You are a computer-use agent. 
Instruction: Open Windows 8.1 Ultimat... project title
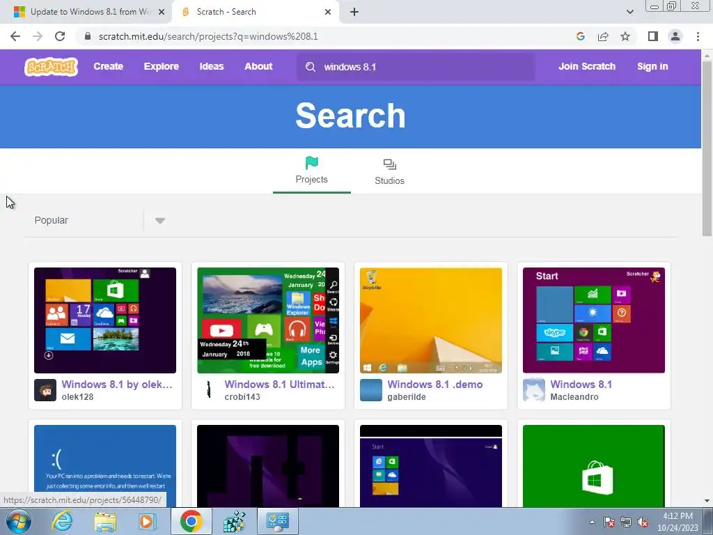(280, 385)
